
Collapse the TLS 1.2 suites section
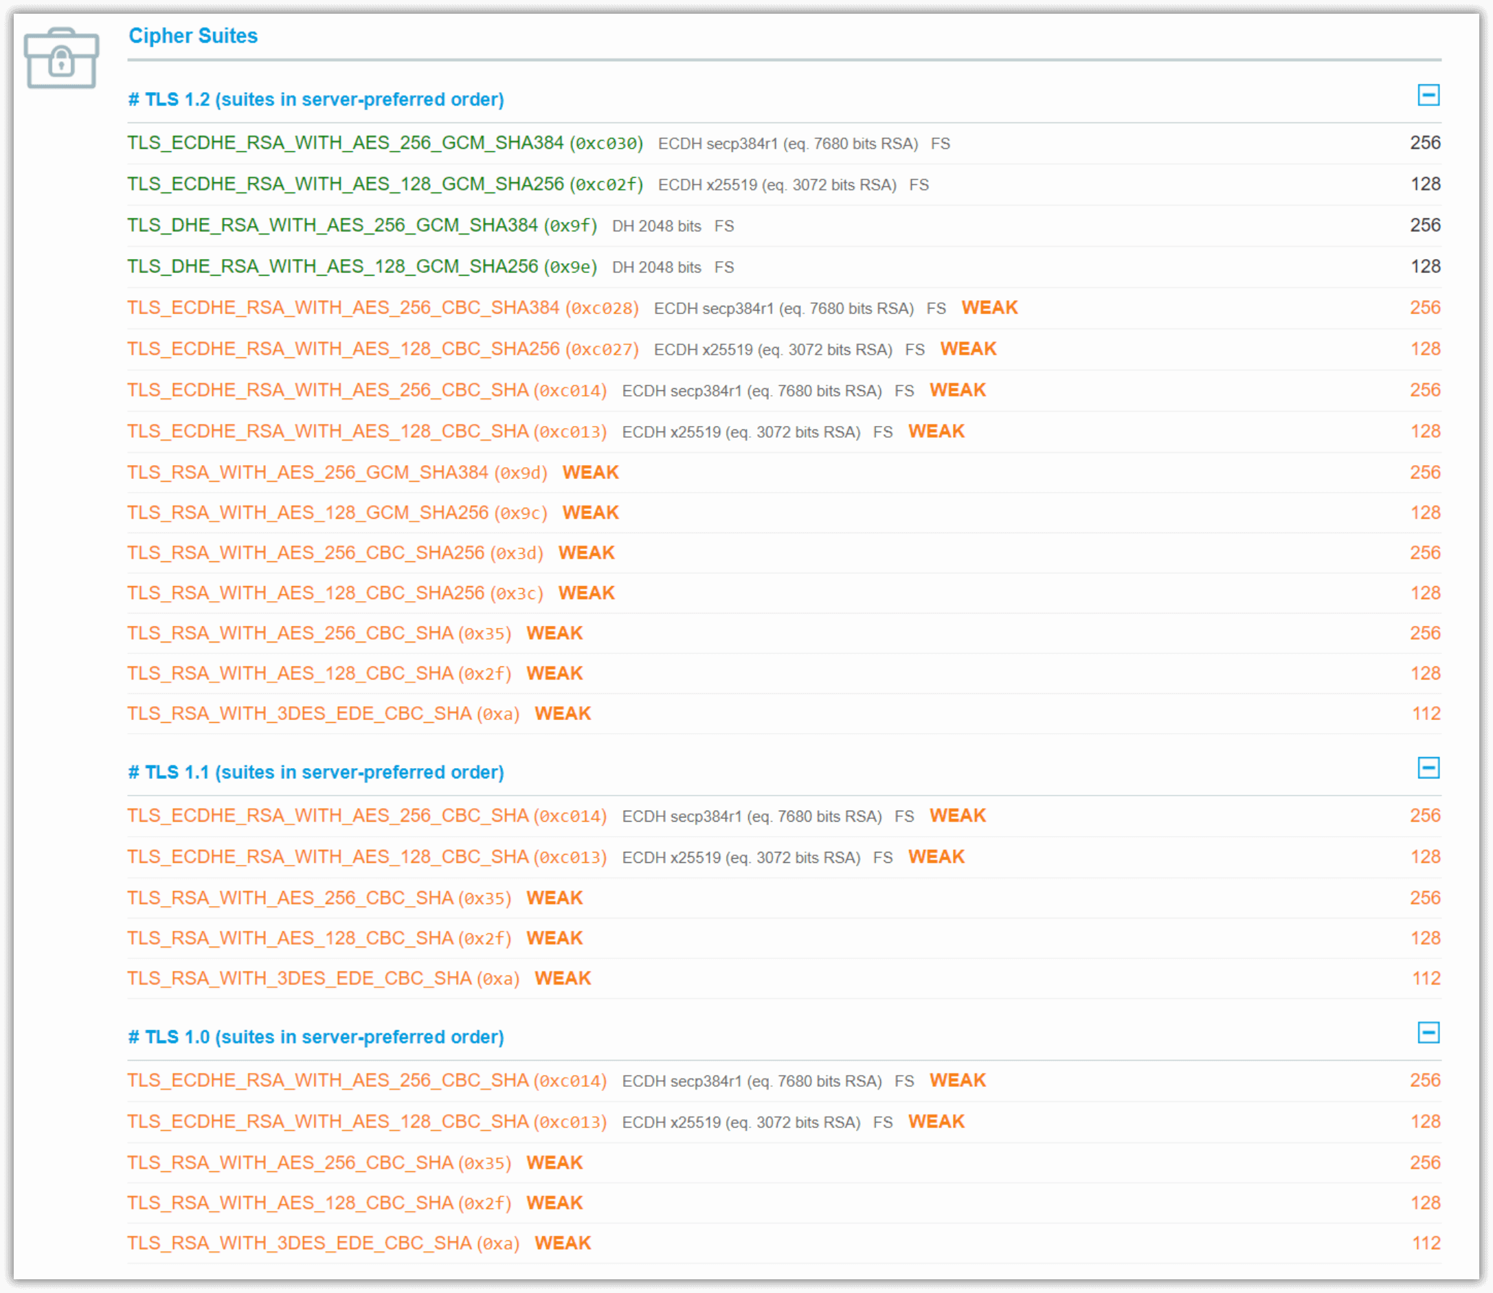point(1428,95)
